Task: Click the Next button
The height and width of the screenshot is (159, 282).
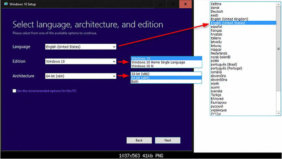Action: click(x=168, y=140)
